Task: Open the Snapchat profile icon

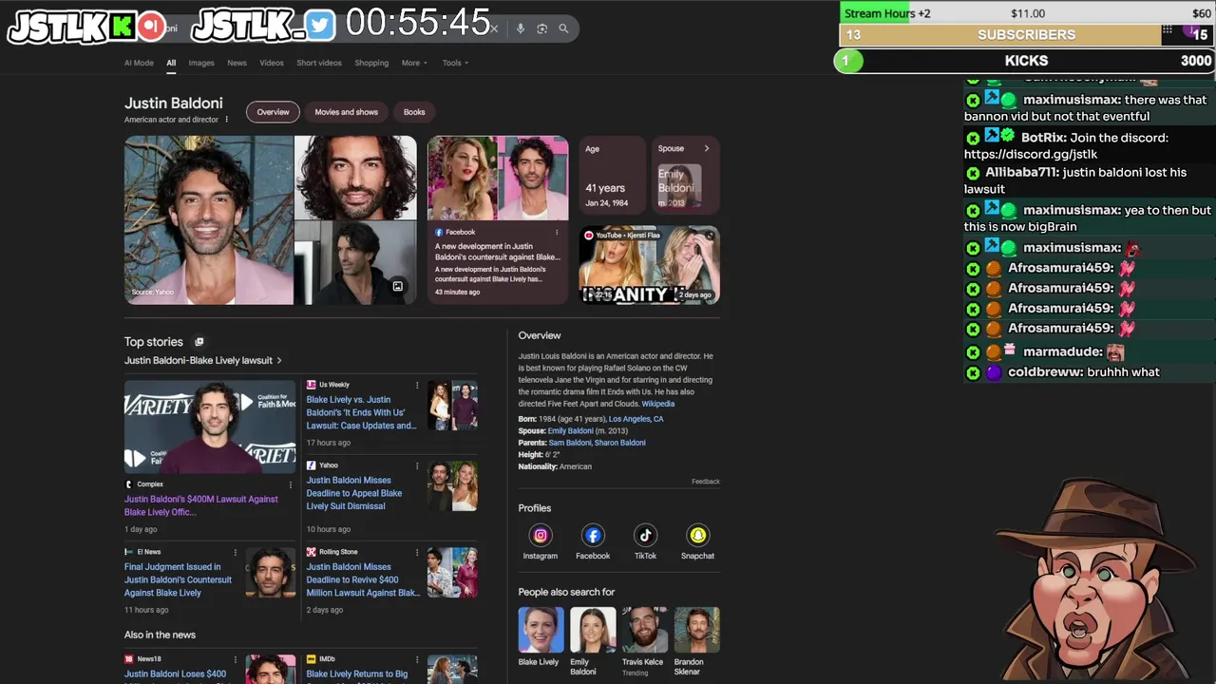Action: 697,536
